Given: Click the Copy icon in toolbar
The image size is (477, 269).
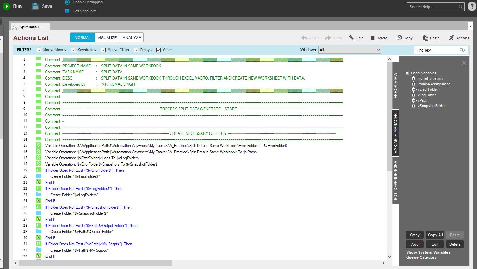Looking at the screenshot, I should pyautogui.click(x=399, y=38).
